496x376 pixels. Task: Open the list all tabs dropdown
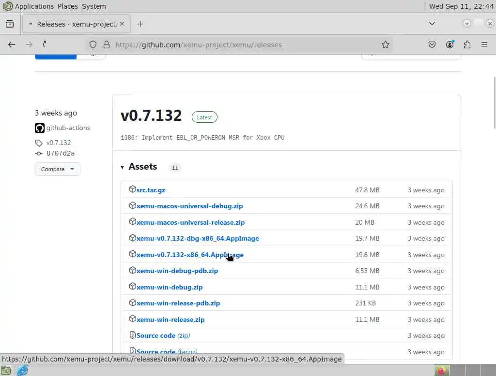click(x=432, y=24)
